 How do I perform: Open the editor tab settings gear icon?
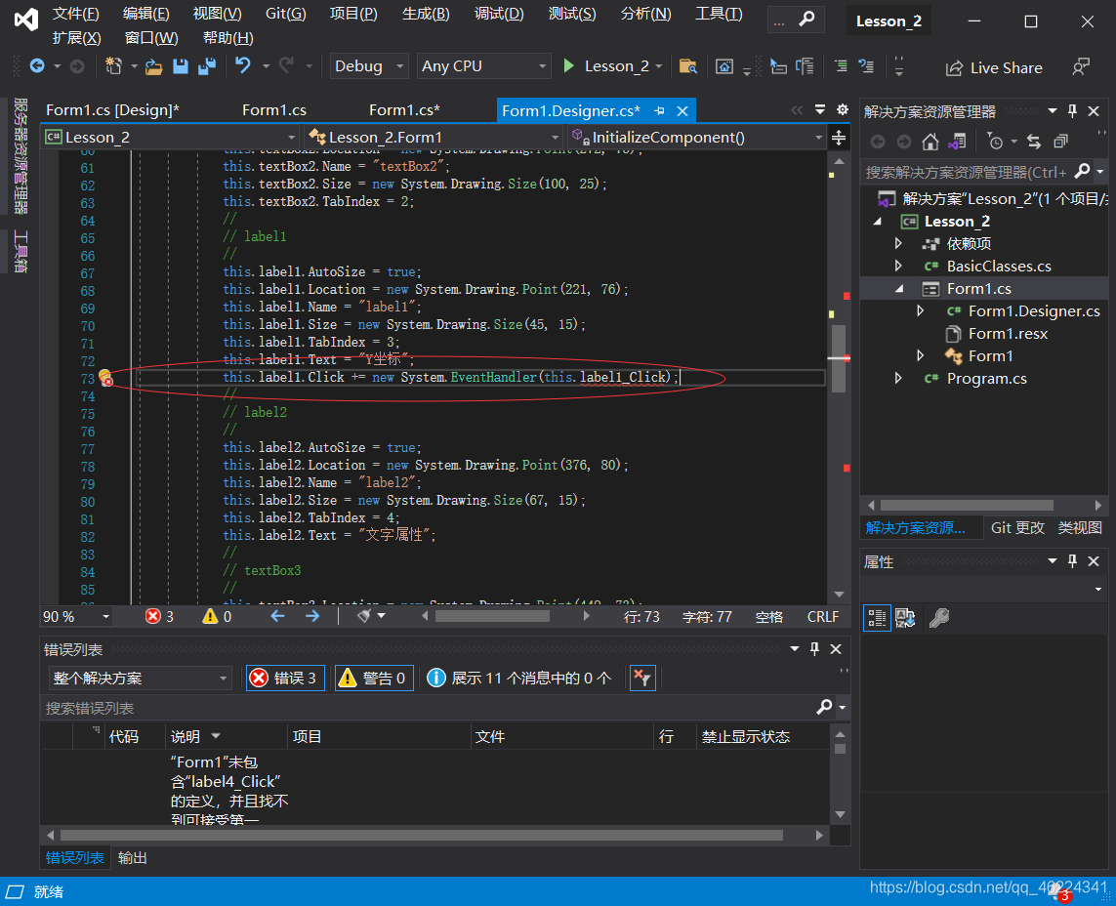pos(842,109)
